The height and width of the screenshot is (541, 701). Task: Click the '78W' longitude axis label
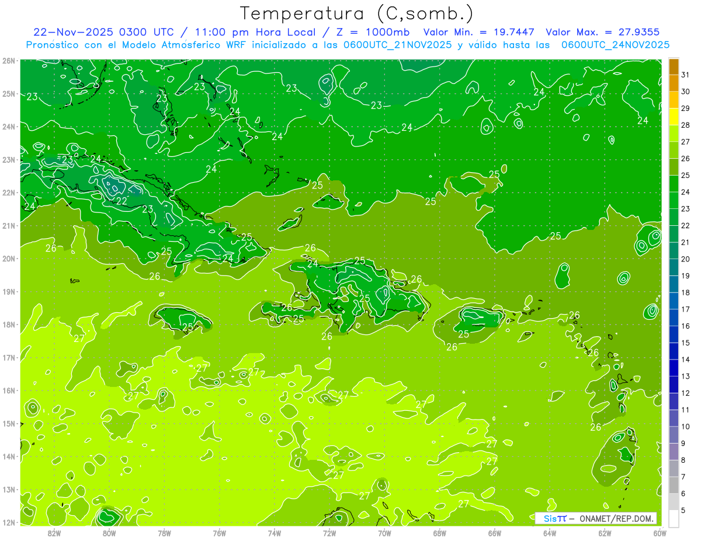point(164,533)
